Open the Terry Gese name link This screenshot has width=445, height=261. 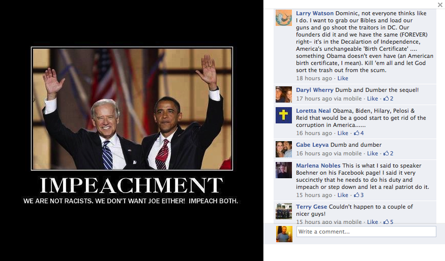coord(311,207)
